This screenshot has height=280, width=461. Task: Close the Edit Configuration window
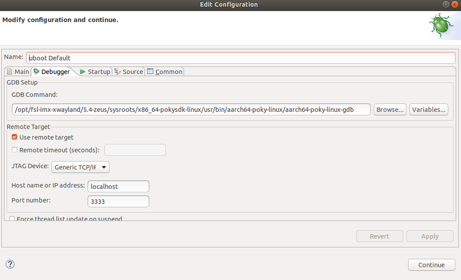pyautogui.click(x=455, y=4)
